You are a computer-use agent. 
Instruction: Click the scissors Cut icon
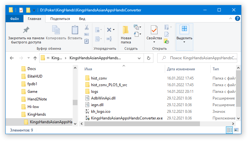pos(87,27)
